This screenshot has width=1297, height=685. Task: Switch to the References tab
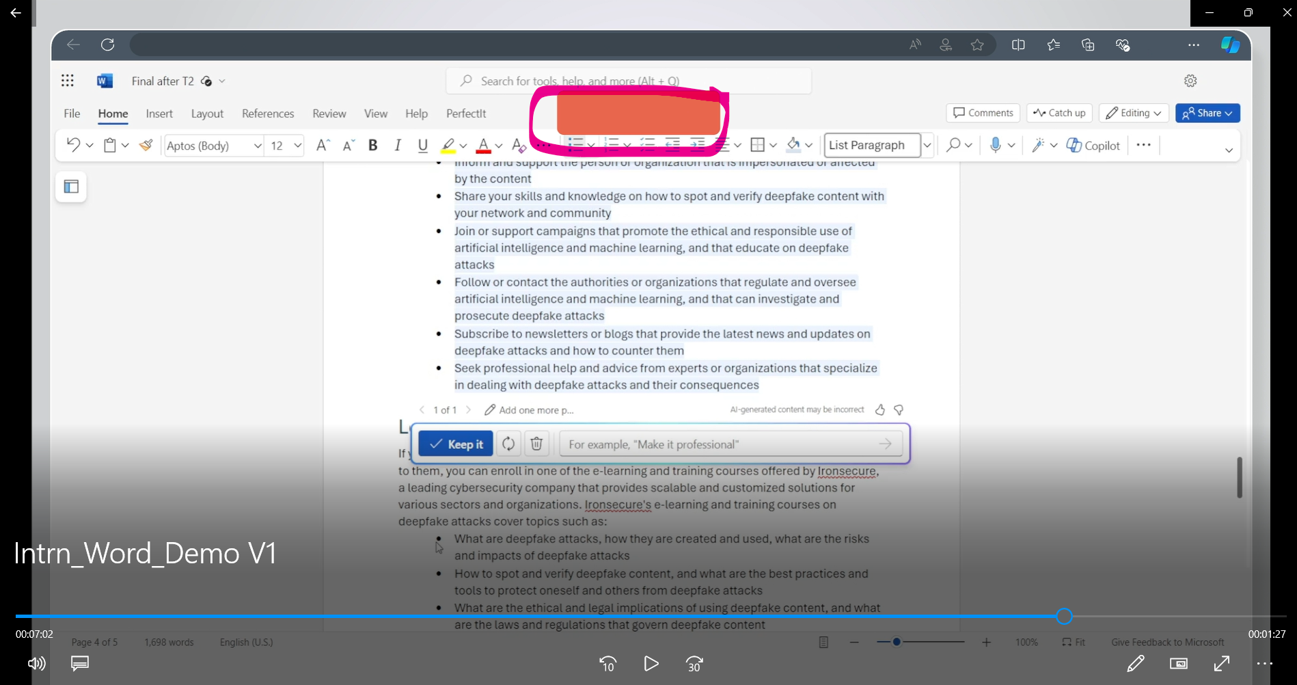tap(268, 113)
